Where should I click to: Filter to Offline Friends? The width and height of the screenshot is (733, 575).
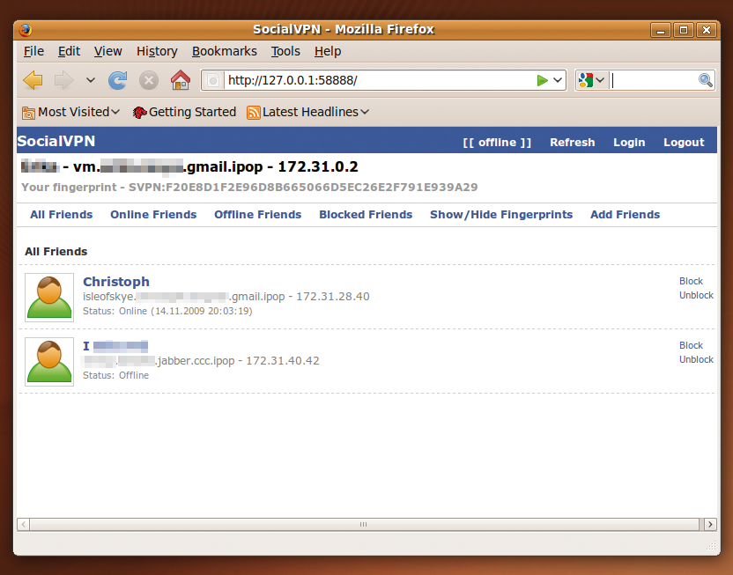[x=257, y=214]
